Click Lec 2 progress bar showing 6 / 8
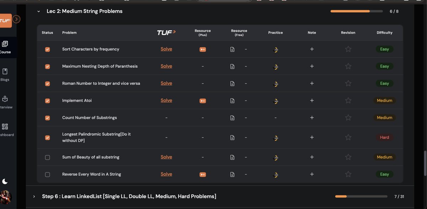The width and height of the screenshot is (427, 209). (357, 11)
